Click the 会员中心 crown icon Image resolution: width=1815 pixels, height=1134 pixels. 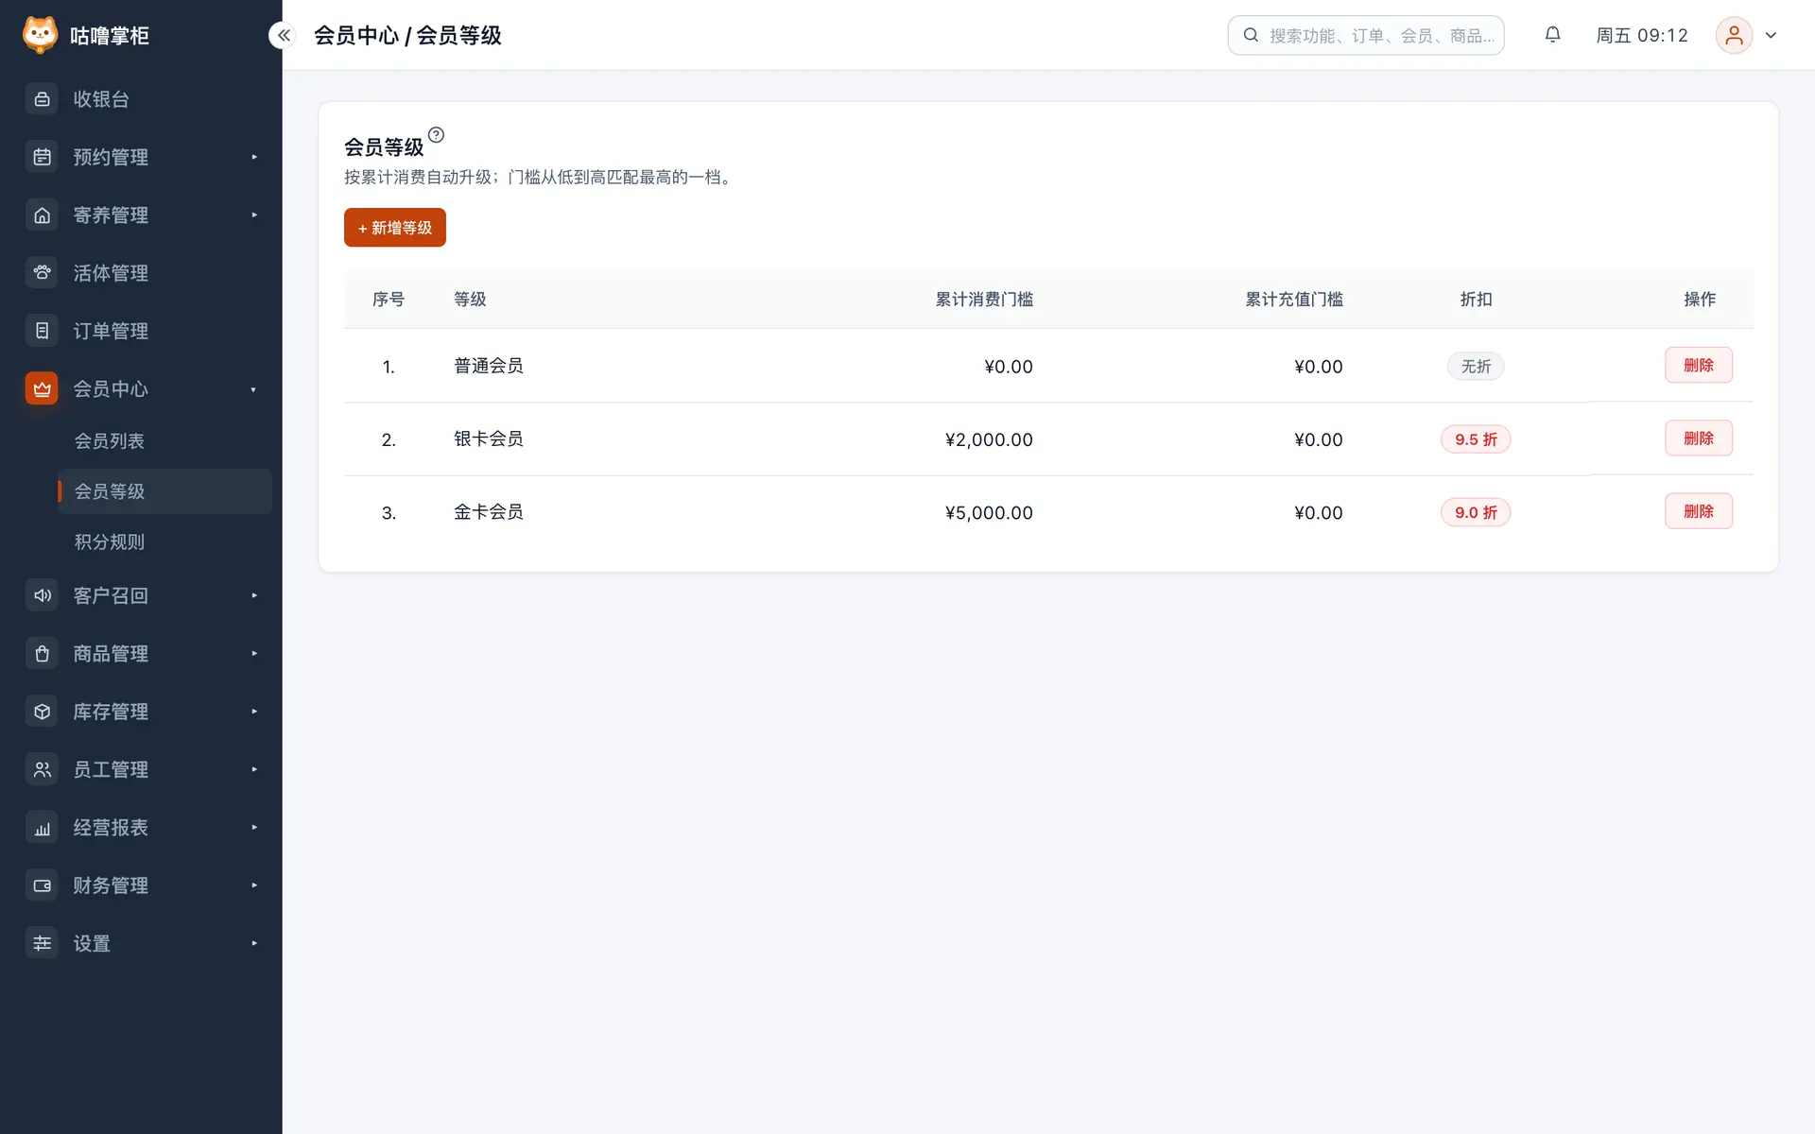pyautogui.click(x=42, y=388)
